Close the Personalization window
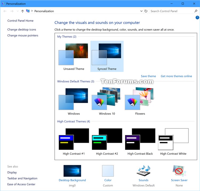The width and height of the screenshot is (200, 191). 194,3
